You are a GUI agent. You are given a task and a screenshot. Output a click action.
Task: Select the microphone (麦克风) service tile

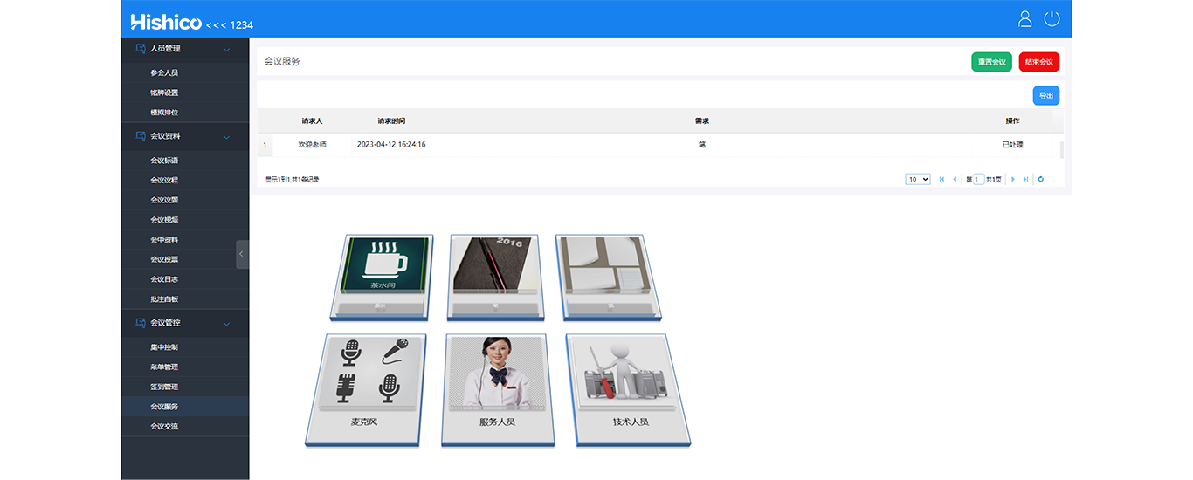366,388
